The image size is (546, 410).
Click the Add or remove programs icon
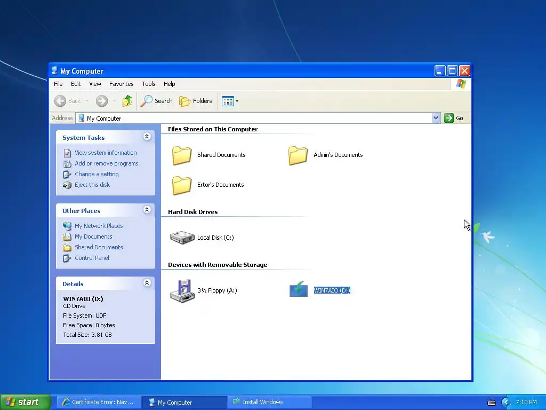coord(67,163)
